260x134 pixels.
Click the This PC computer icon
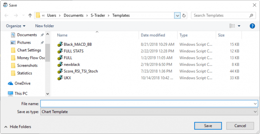(x=10, y=94)
